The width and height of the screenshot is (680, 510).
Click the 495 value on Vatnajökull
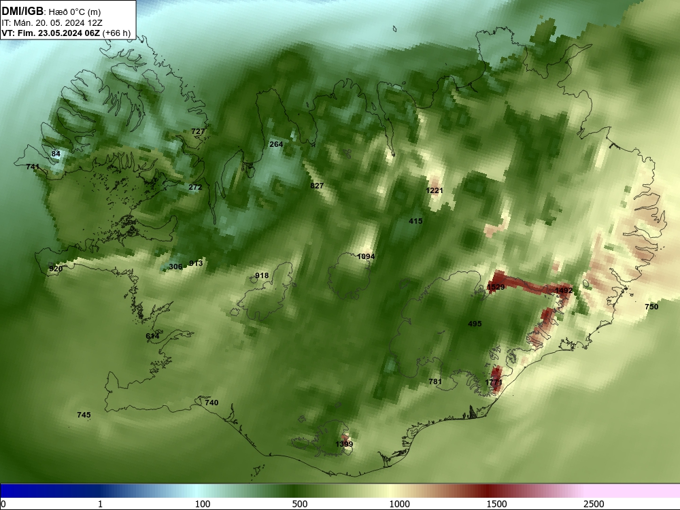click(x=475, y=324)
